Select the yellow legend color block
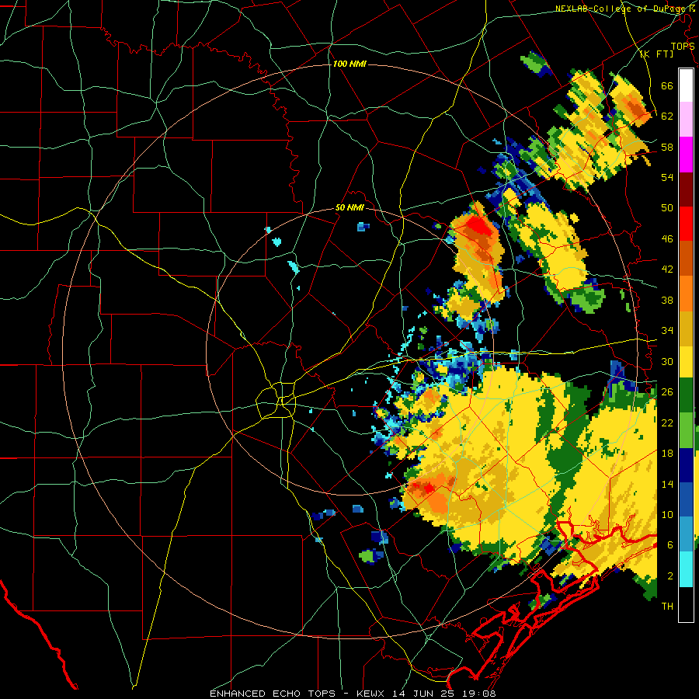 coord(686,362)
